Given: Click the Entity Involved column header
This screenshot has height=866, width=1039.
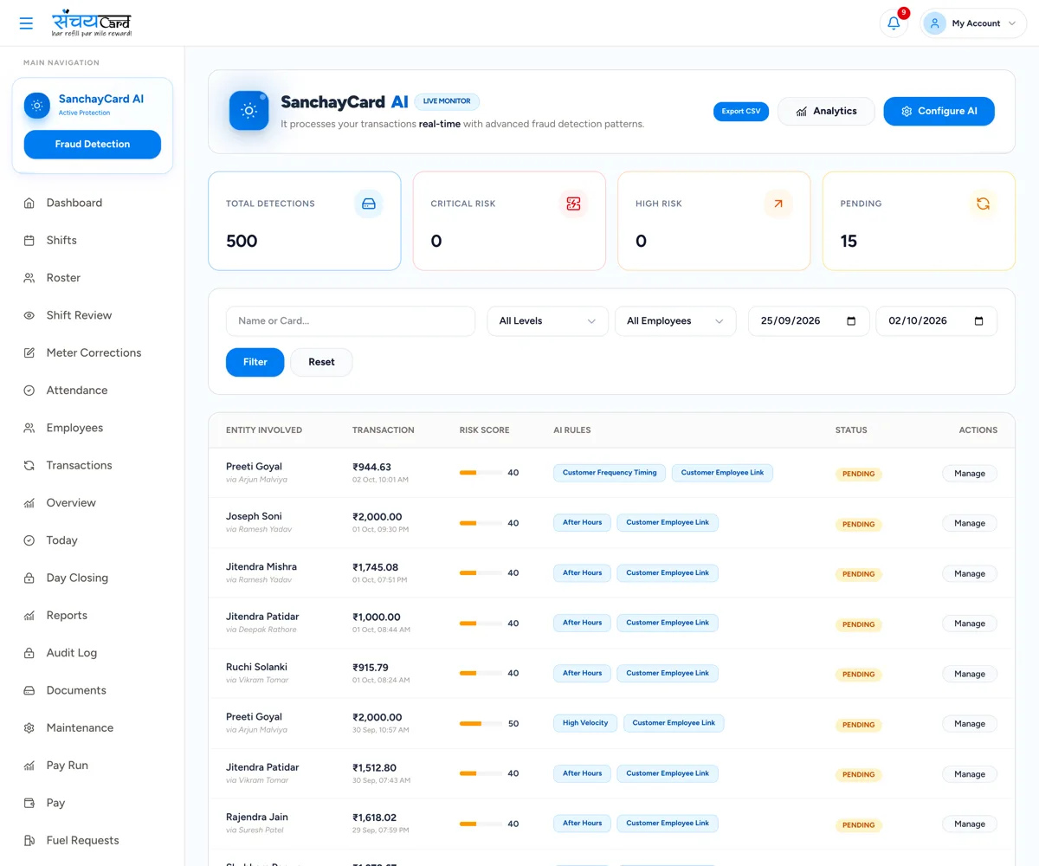Looking at the screenshot, I should tap(264, 430).
